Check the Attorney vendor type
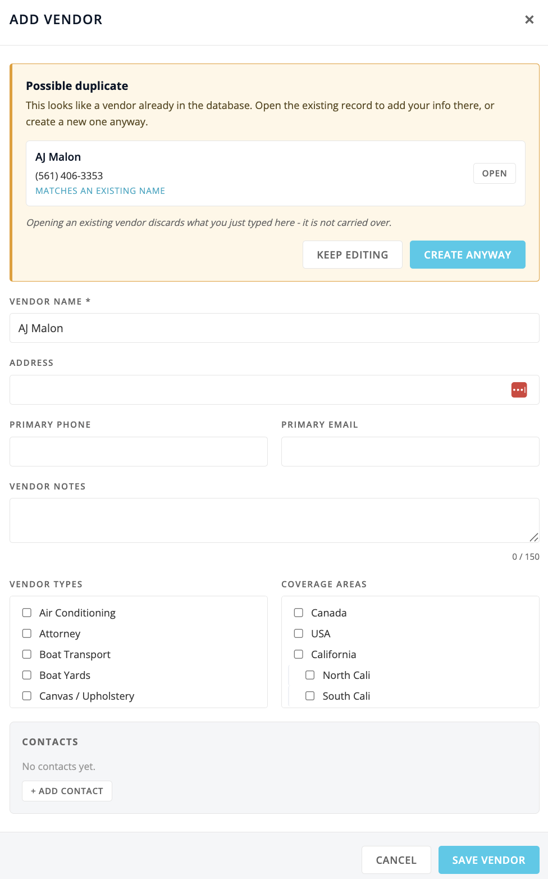 [27, 633]
